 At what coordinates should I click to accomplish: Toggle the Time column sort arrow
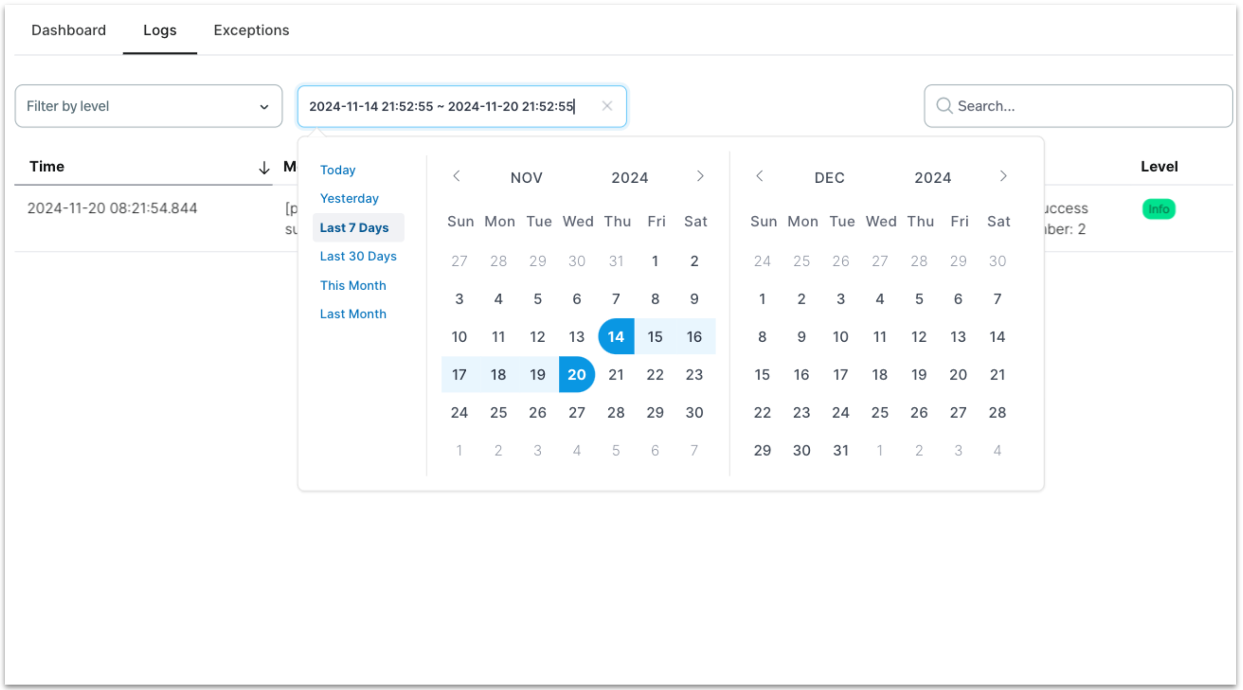[264, 167]
